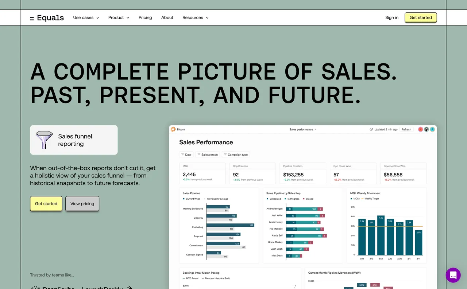Click the Bloom sunburst logo
Screen dimensions: 467x289
tap(173, 129)
